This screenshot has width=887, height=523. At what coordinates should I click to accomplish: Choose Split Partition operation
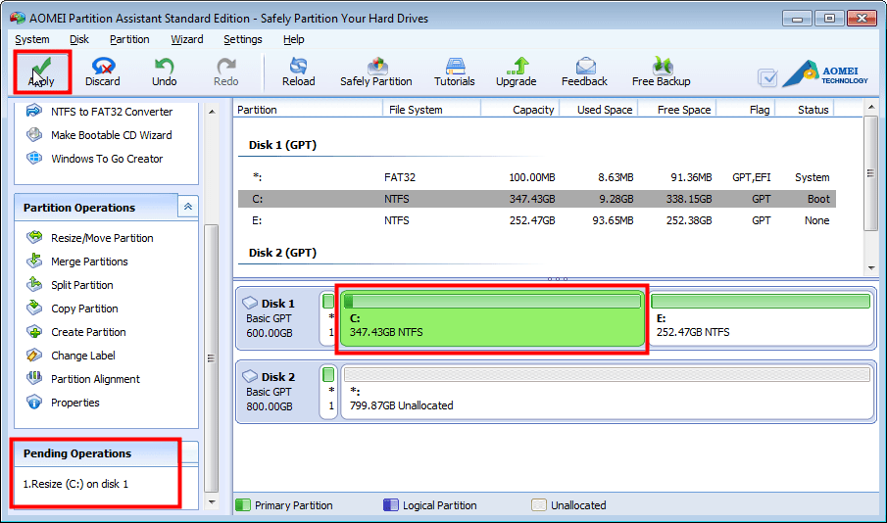coord(70,285)
